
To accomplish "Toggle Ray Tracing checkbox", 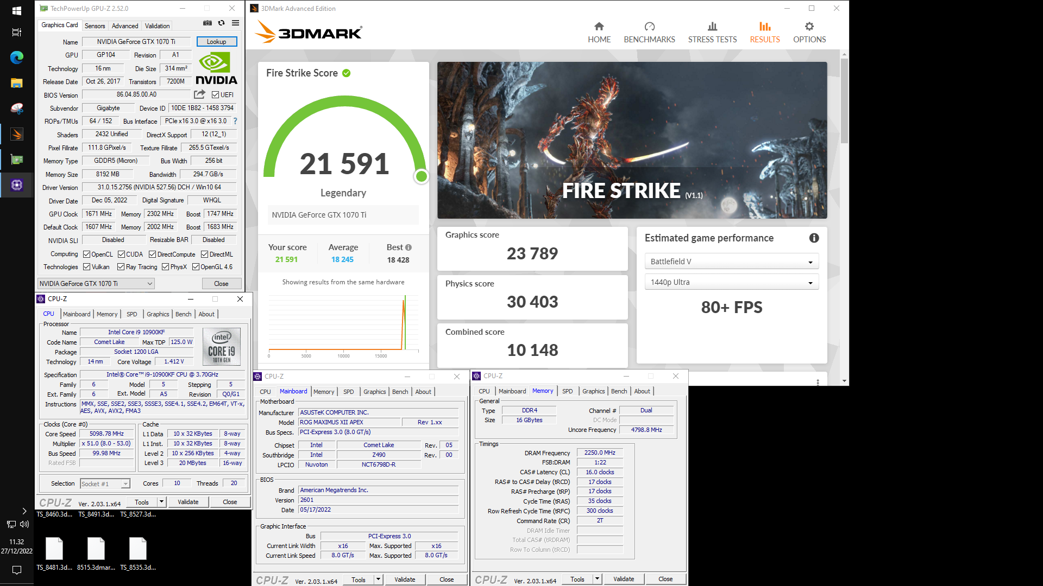I will [121, 267].
